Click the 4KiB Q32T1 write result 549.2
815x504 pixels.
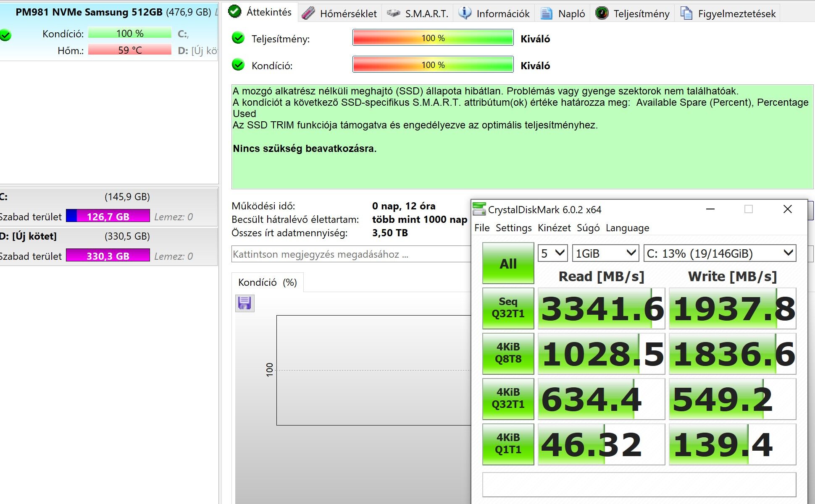coord(732,399)
